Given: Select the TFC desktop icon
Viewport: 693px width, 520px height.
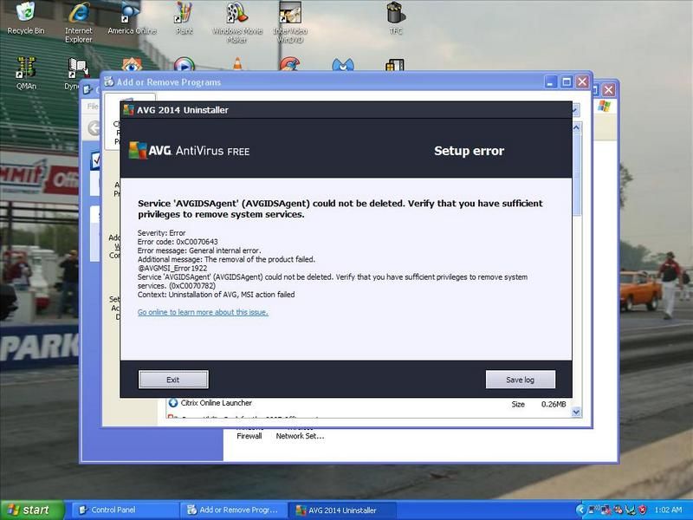Looking at the screenshot, I should point(396,18).
